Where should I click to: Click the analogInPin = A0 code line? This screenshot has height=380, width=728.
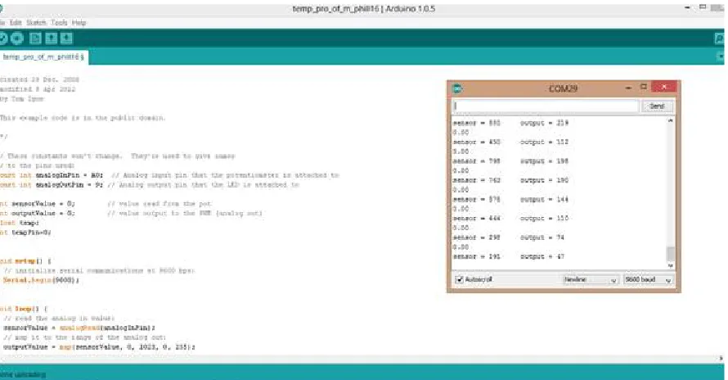tap(169, 175)
